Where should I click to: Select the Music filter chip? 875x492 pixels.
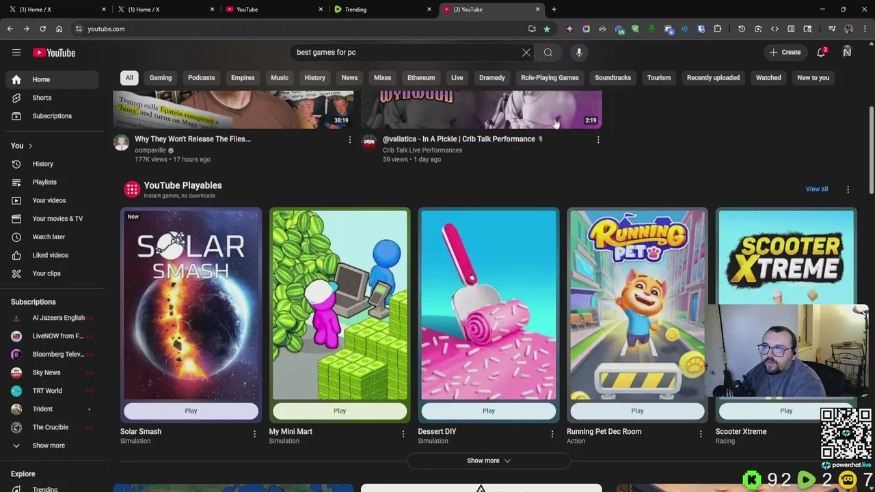(280, 78)
